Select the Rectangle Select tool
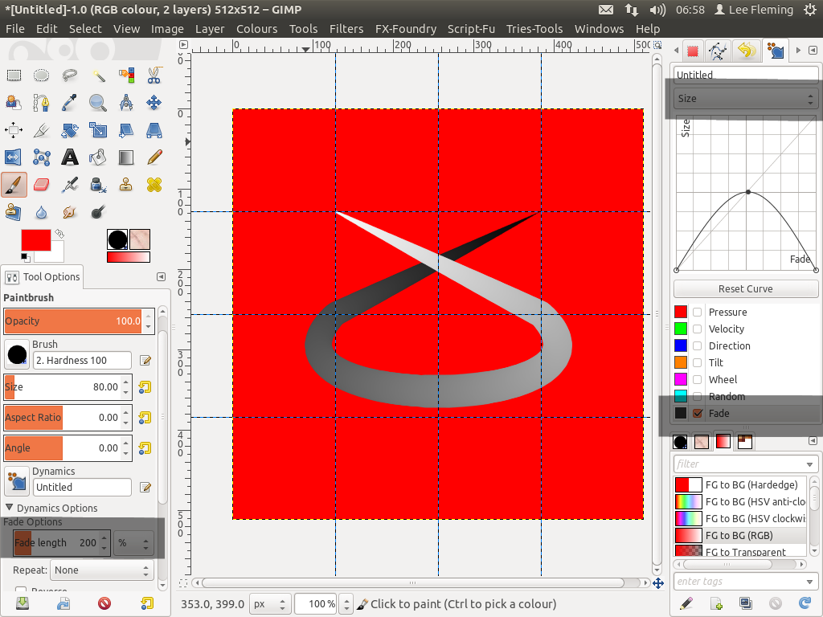 pos(14,76)
